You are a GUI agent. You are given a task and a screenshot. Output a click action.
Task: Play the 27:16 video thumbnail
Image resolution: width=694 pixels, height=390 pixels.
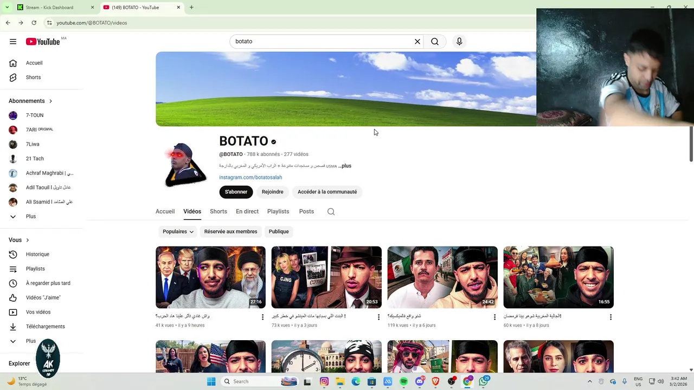(x=210, y=277)
